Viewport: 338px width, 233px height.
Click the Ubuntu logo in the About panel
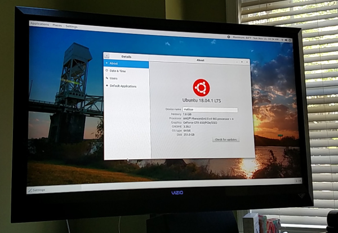point(201,87)
